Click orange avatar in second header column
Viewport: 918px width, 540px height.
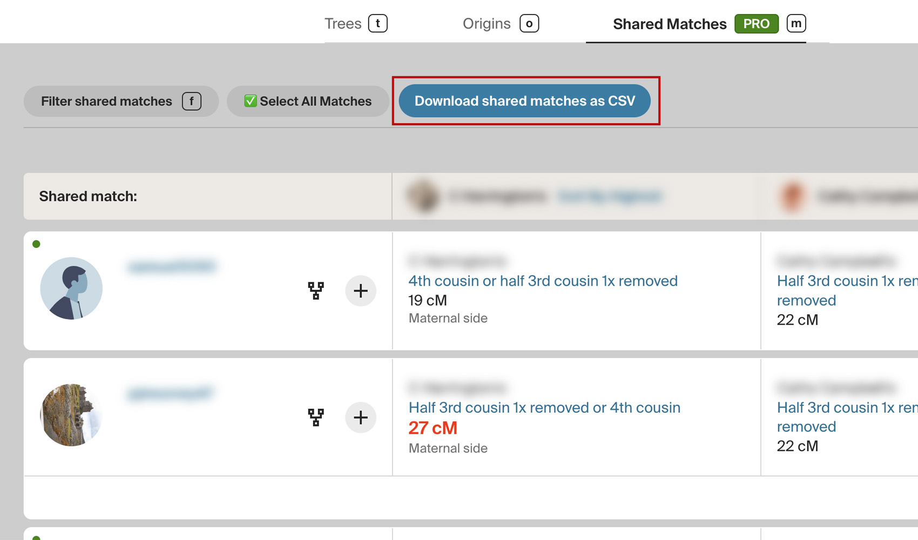coord(792,196)
